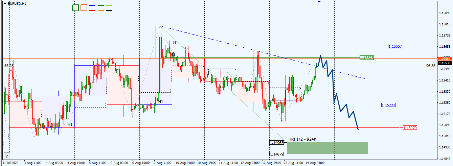The width and height of the screenshot is (453, 166).
Task: Click the '4 Aug 03:00' time axis label
Action: click(x=54, y=163)
